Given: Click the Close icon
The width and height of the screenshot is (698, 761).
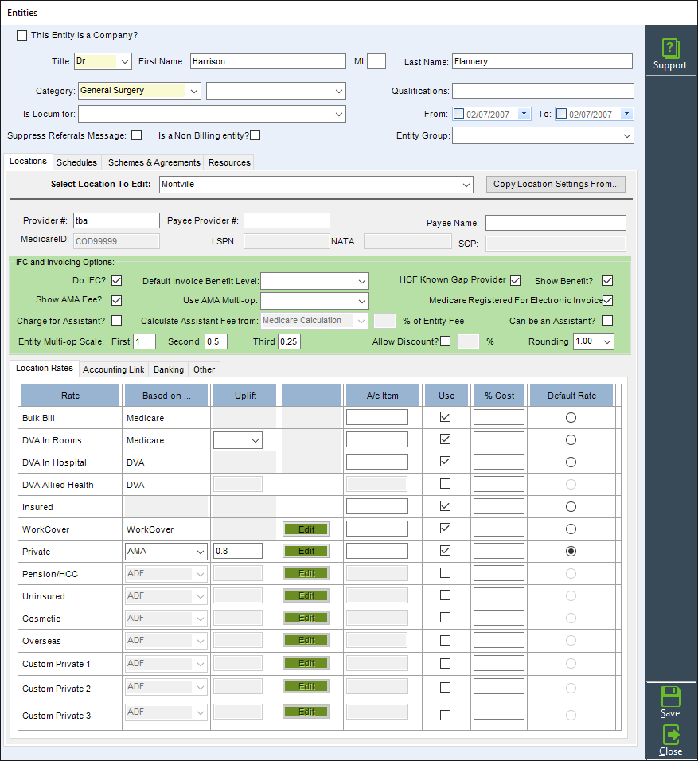Looking at the screenshot, I should click(x=669, y=738).
